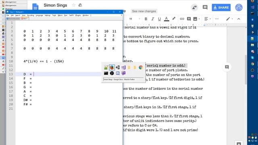
Task: Open comment history in Google Docs
Action: [x=205, y=7]
